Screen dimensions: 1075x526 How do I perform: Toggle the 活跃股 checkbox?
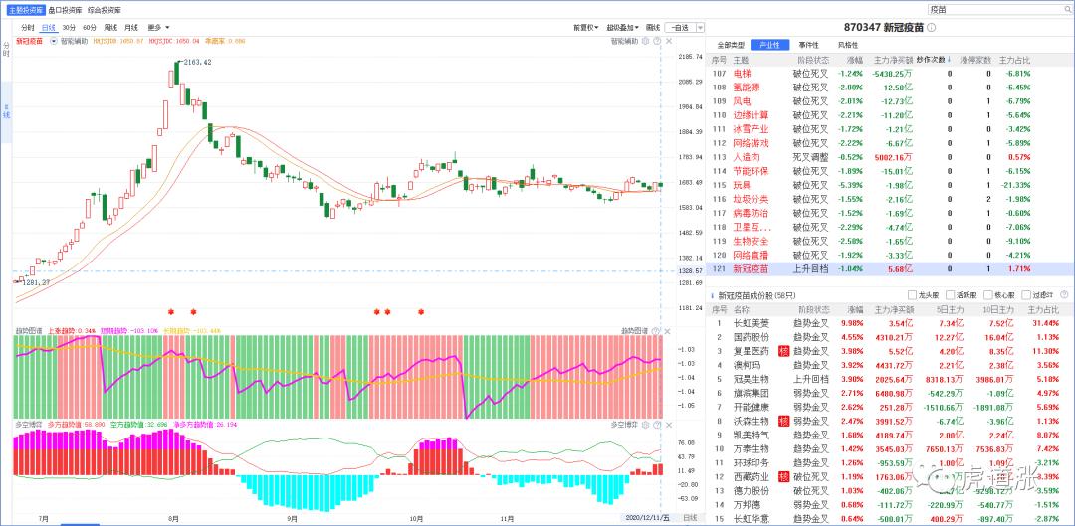pyautogui.click(x=951, y=296)
